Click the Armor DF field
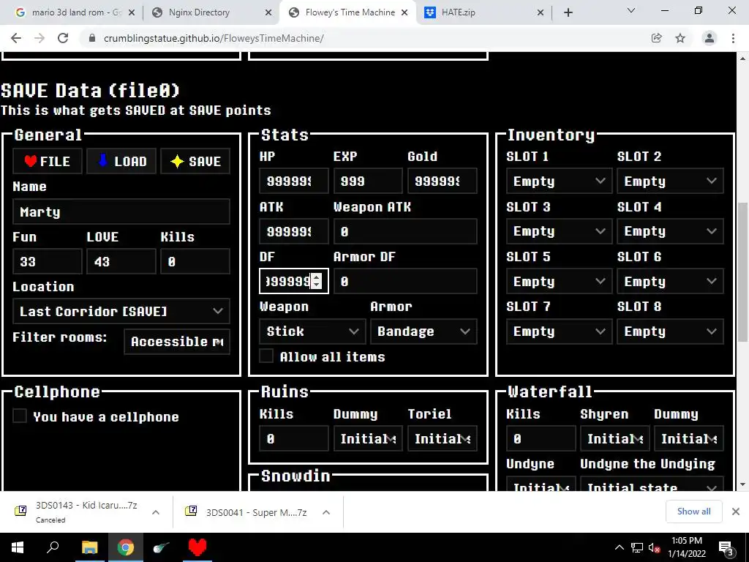 (405, 282)
